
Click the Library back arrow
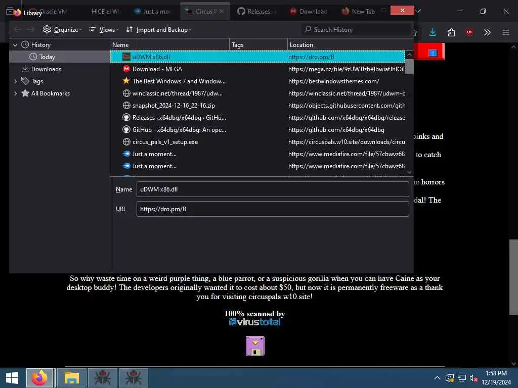coord(18,30)
